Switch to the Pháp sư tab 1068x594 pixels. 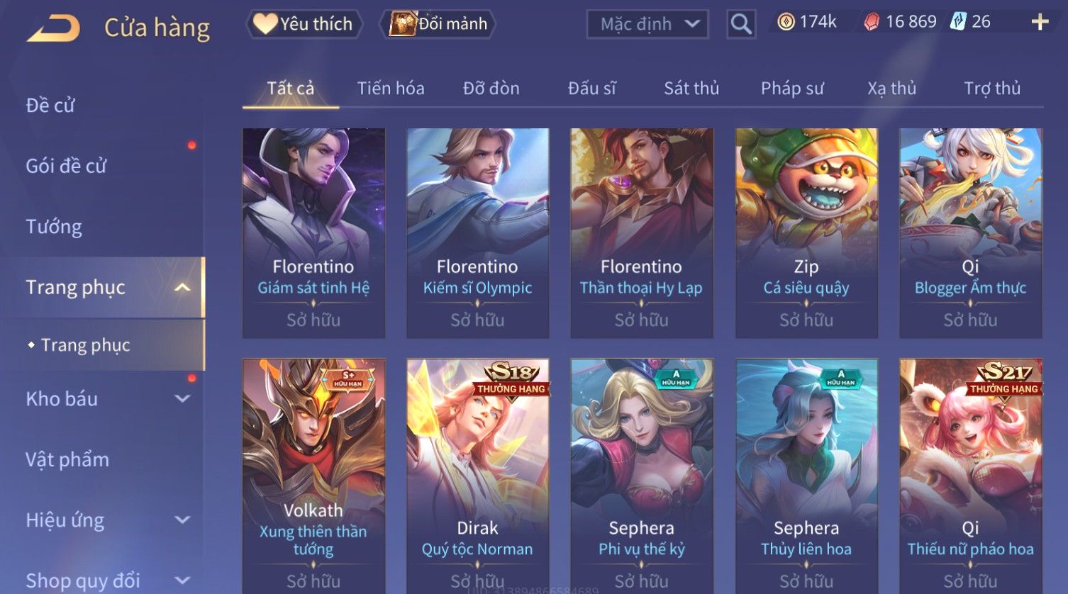(792, 89)
